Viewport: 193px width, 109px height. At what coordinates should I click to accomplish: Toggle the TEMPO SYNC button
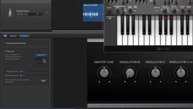135,11
